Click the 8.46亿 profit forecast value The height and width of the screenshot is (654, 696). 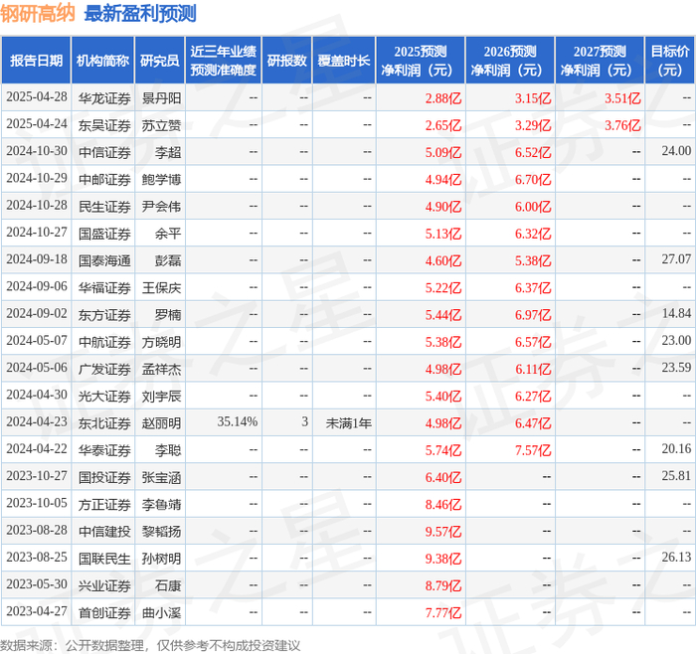[443, 504]
